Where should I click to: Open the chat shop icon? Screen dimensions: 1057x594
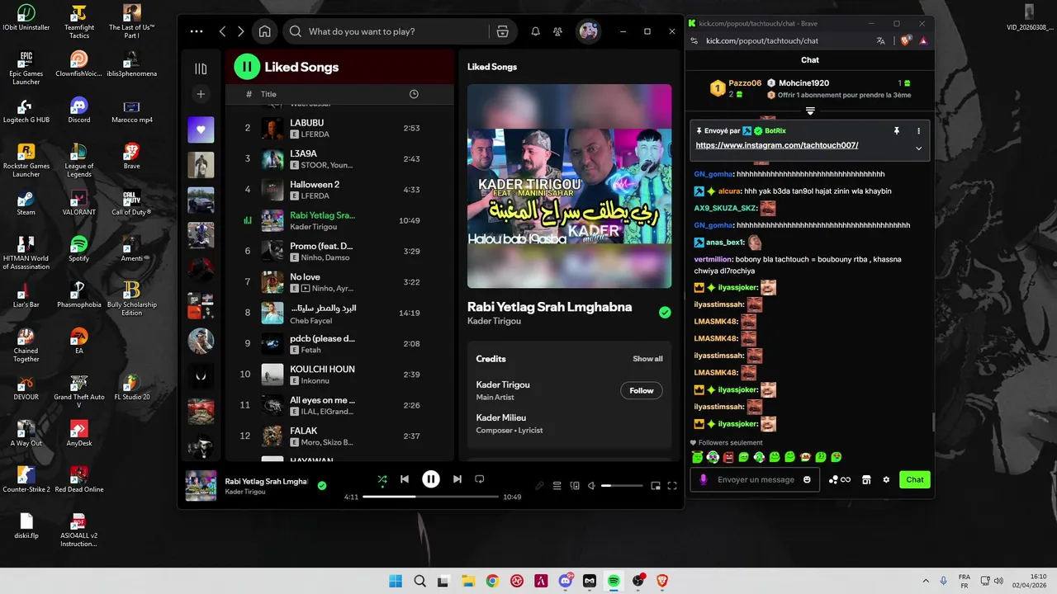pos(866,479)
